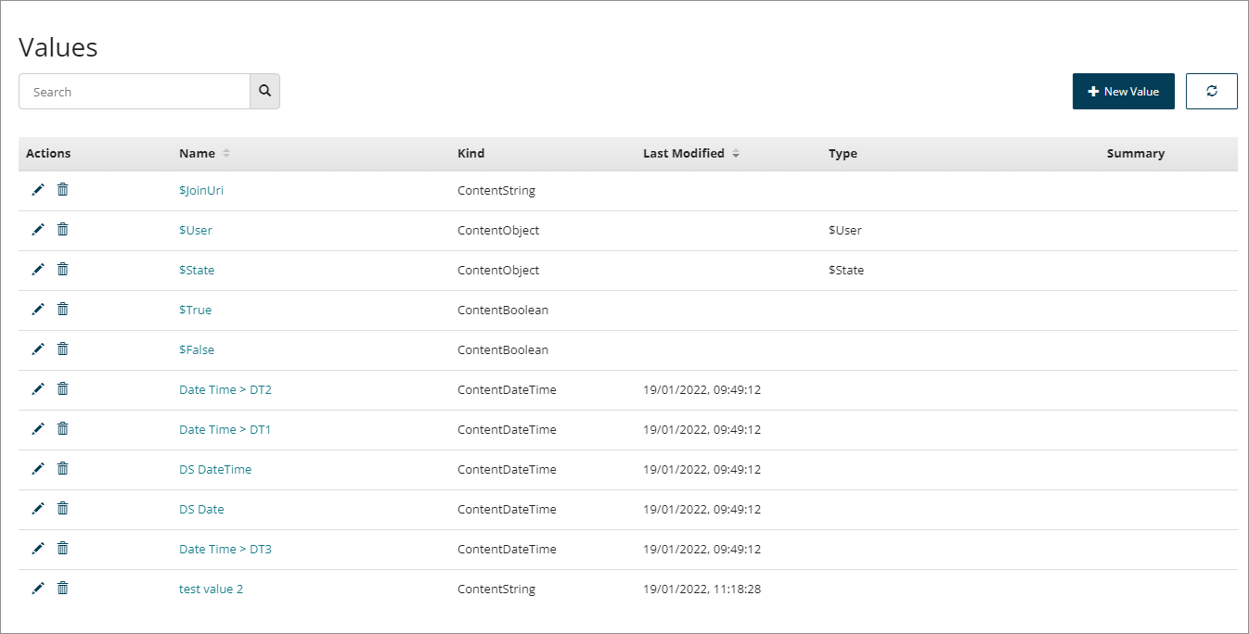Screen dimensions: 1249x634
Task: Open the $JoinUri value link
Action: point(201,191)
